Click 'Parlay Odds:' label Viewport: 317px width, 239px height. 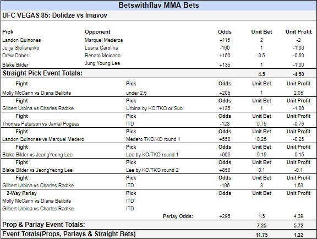[x=178, y=216]
